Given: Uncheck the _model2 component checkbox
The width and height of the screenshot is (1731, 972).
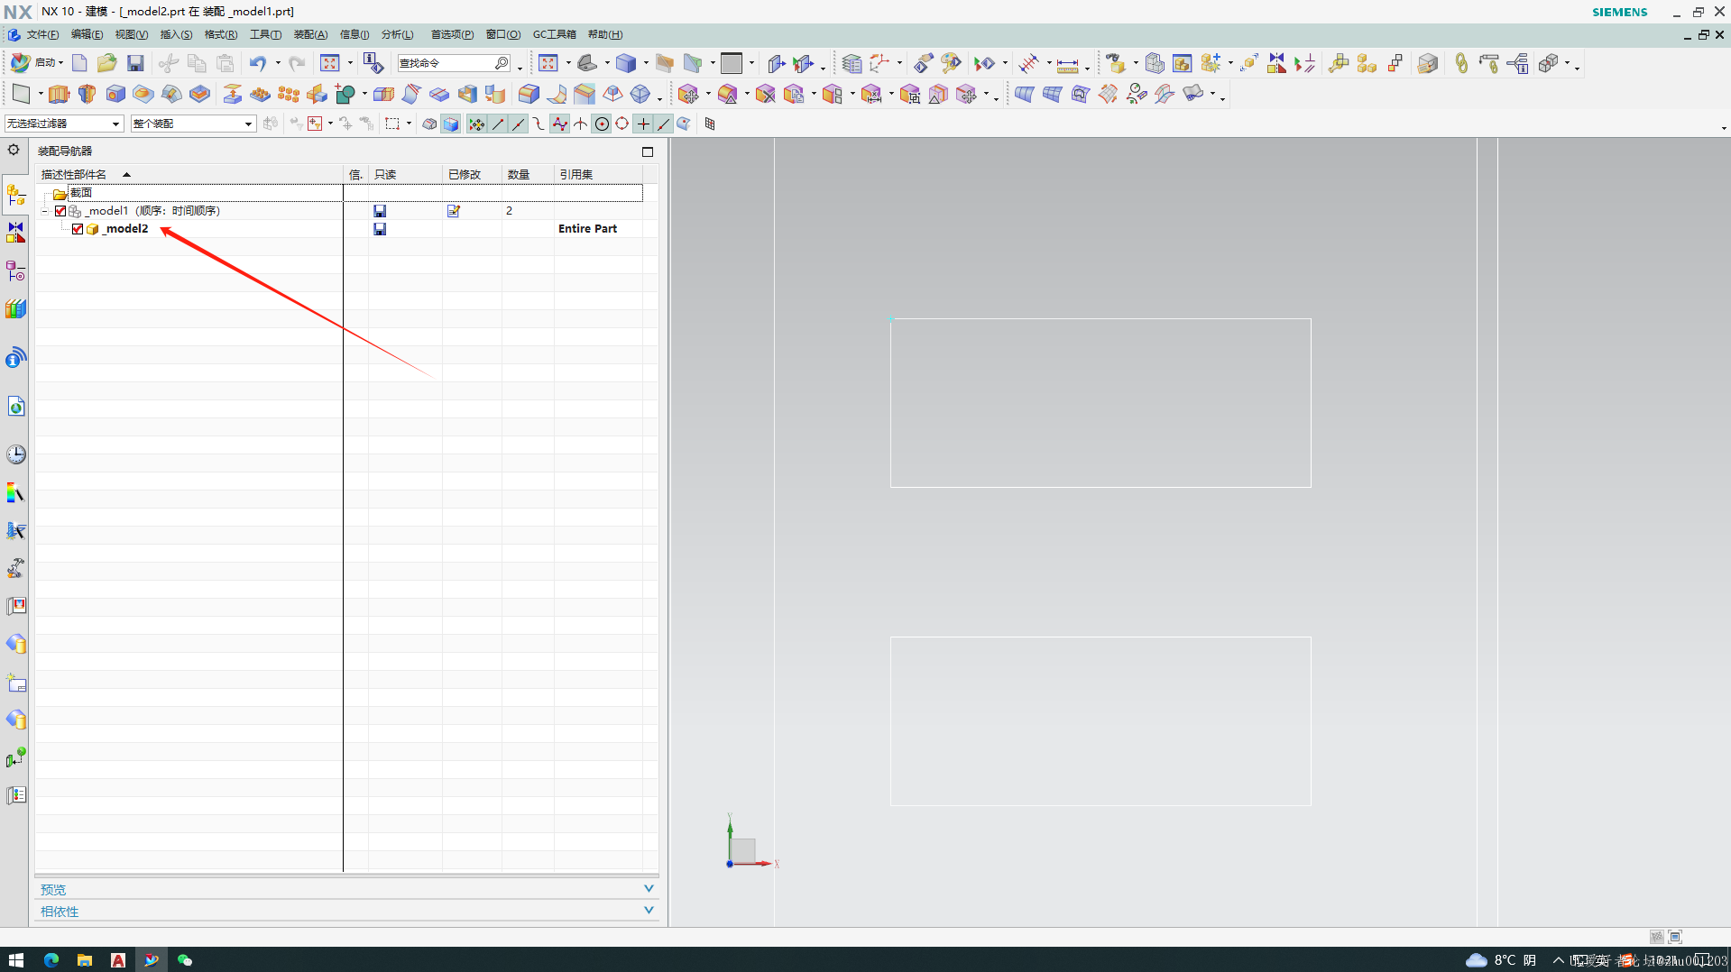Looking at the screenshot, I should [x=78, y=229].
